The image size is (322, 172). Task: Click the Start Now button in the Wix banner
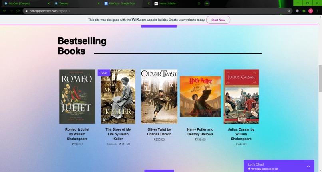click(x=218, y=20)
